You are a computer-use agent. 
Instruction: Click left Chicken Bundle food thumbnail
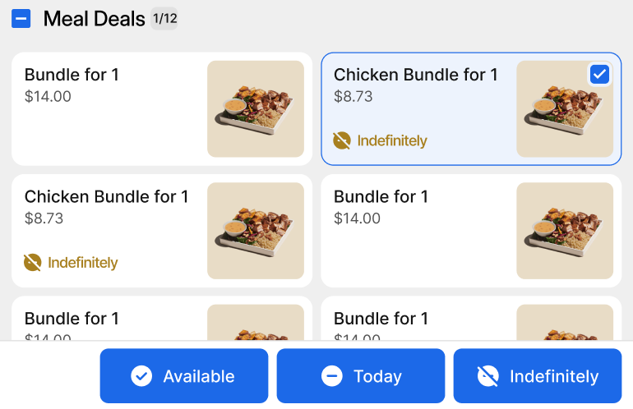pos(256,231)
